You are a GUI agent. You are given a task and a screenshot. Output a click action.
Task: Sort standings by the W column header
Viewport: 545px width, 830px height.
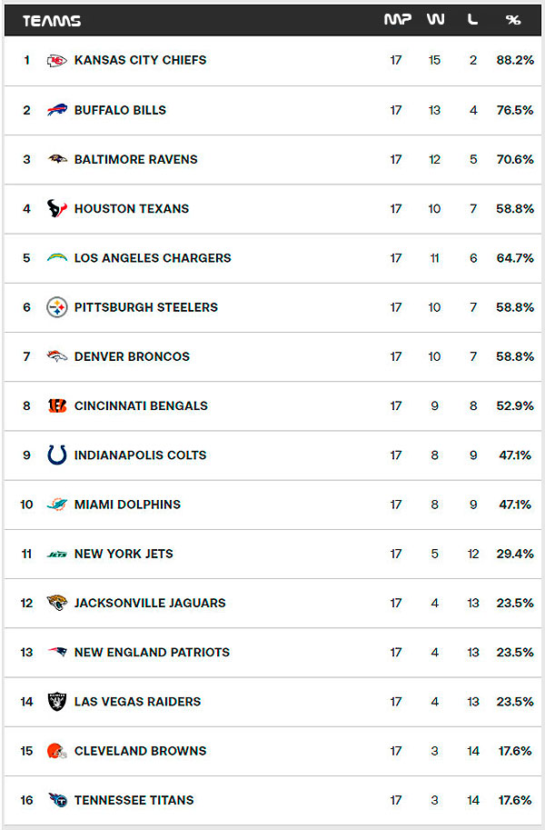pos(435,20)
